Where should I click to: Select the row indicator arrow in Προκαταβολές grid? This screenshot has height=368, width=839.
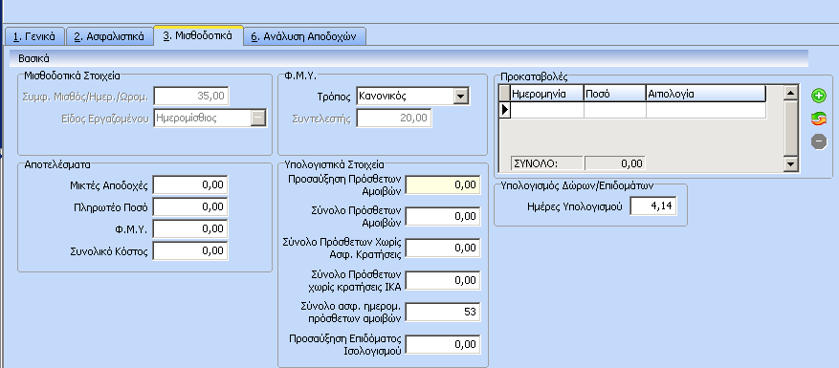pos(504,110)
